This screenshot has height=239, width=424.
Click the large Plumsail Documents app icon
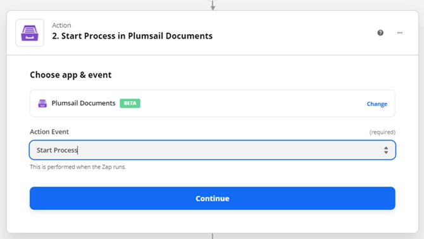click(x=30, y=33)
